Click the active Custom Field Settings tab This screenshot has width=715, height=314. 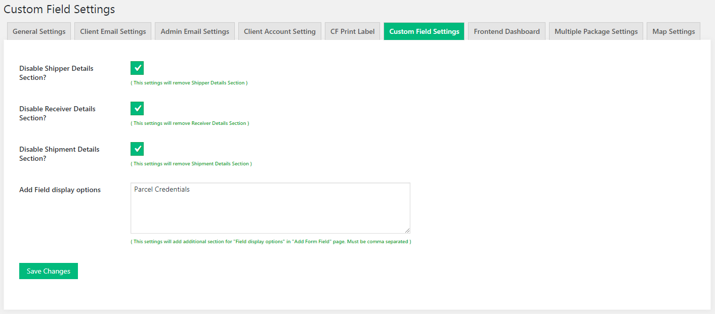[424, 31]
